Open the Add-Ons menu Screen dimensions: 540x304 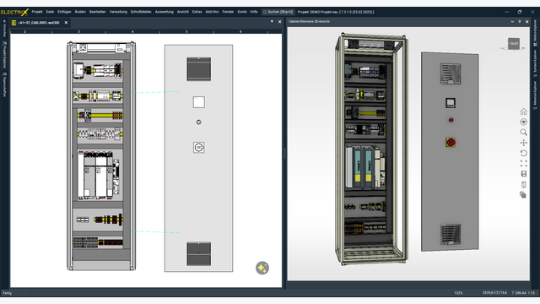[x=212, y=12]
